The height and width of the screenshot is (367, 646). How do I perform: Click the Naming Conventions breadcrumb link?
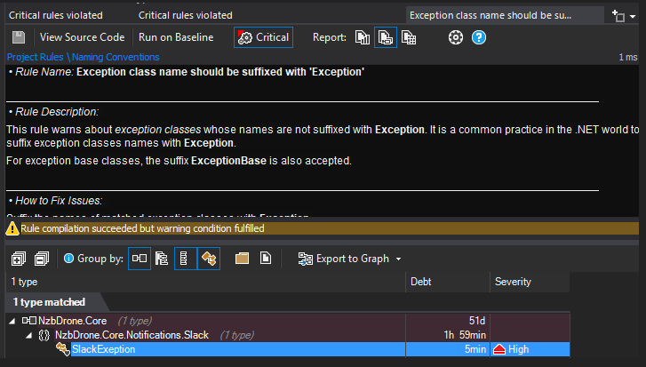[116, 57]
